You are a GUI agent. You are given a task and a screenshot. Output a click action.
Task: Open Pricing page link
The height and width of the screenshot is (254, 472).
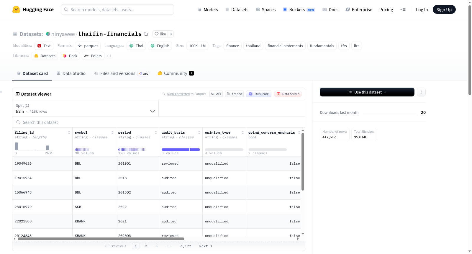click(x=386, y=9)
